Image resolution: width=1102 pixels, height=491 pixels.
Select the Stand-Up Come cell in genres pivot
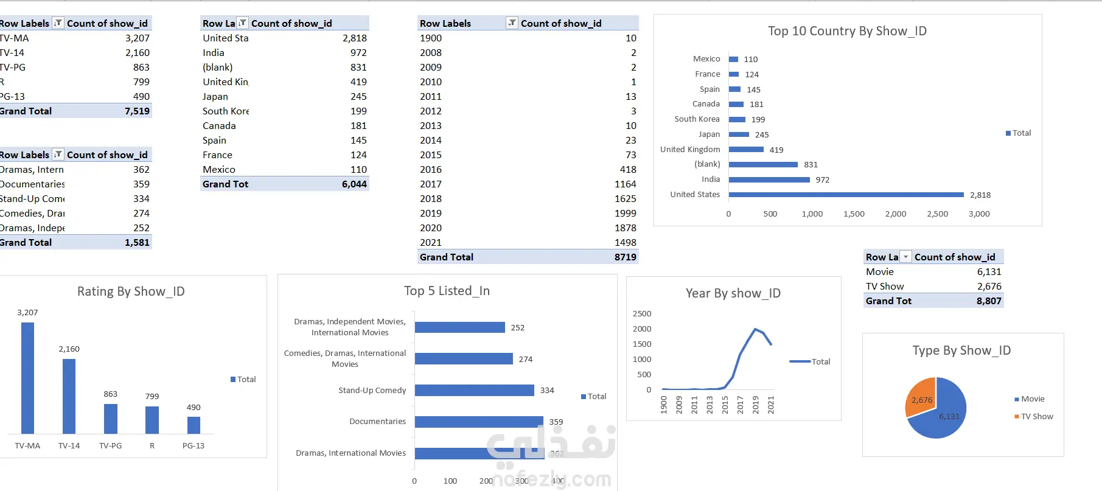coord(32,198)
